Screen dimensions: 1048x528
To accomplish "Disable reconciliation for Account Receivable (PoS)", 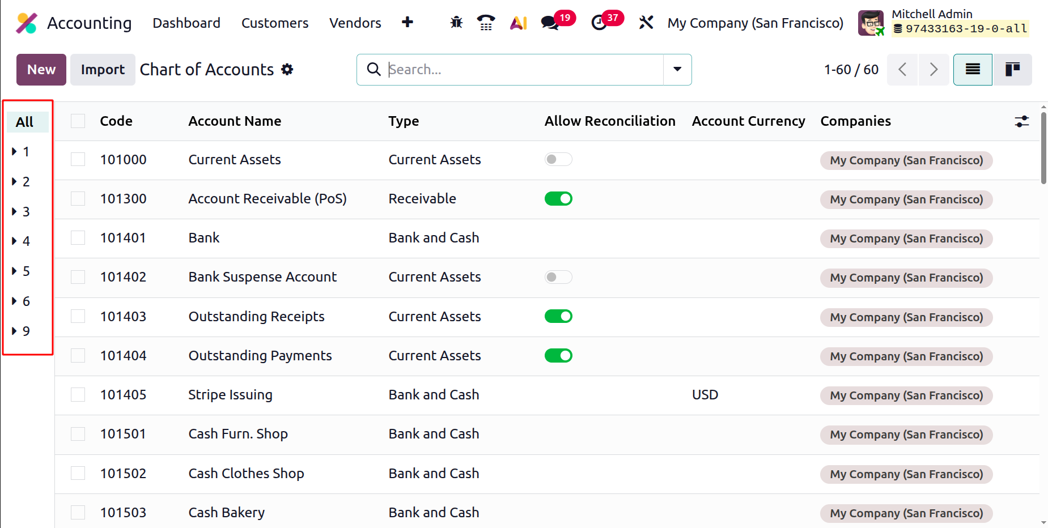I will (x=558, y=198).
